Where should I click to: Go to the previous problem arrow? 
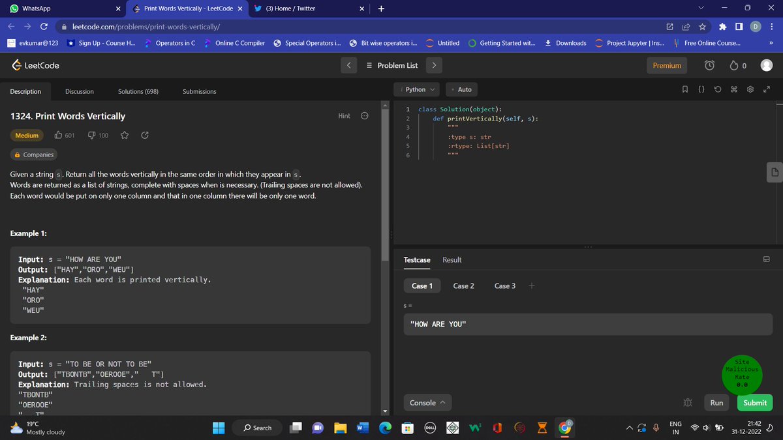coord(348,65)
